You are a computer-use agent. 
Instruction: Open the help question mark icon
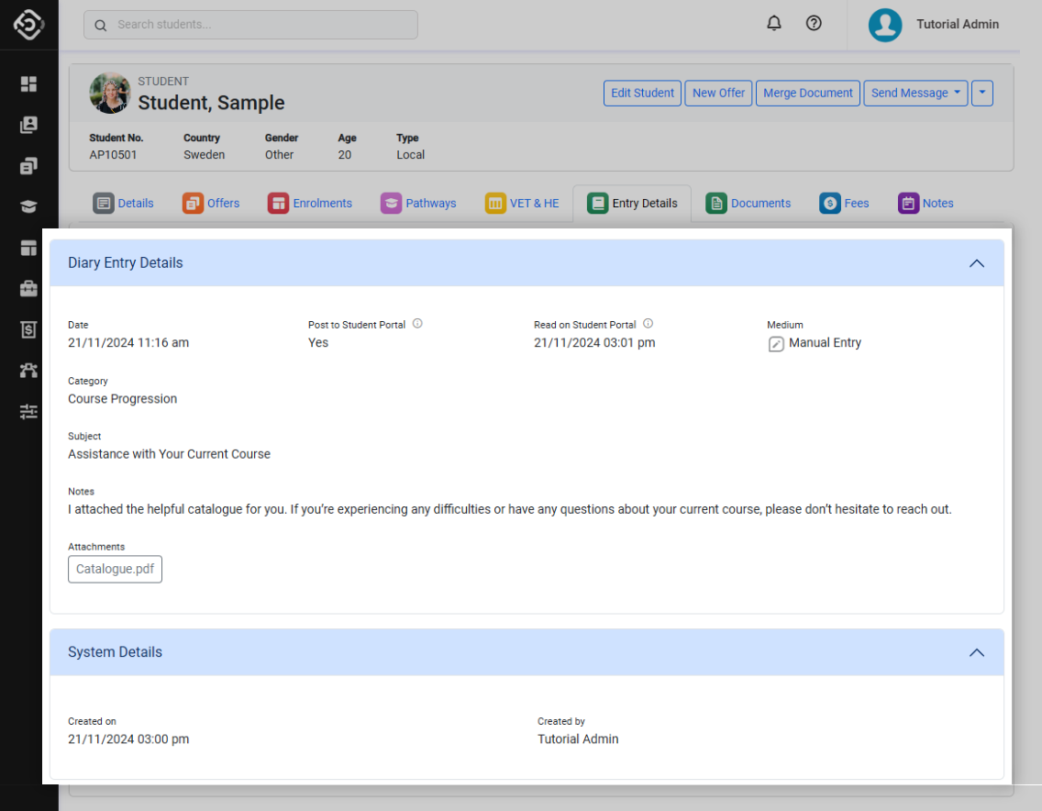[x=814, y=24]
